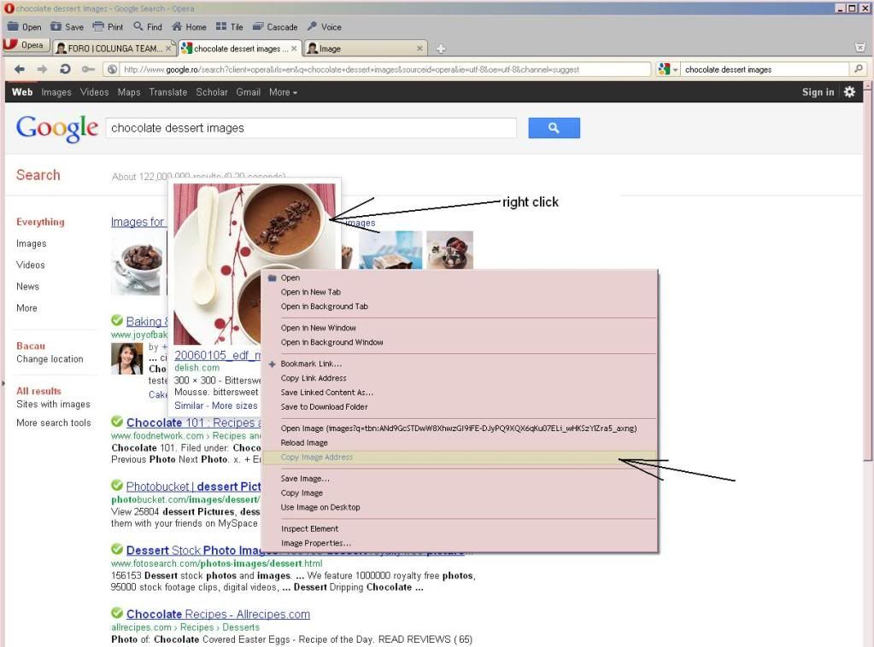874x647 pixels.
Task: Click Image Properties... in context menu
Action: click(x=316, y=543)
